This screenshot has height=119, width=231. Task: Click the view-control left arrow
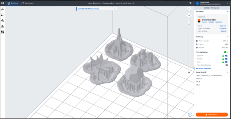(187, 16)
